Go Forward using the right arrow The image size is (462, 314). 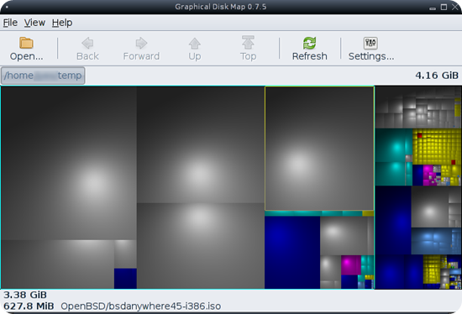pos(141,49)
